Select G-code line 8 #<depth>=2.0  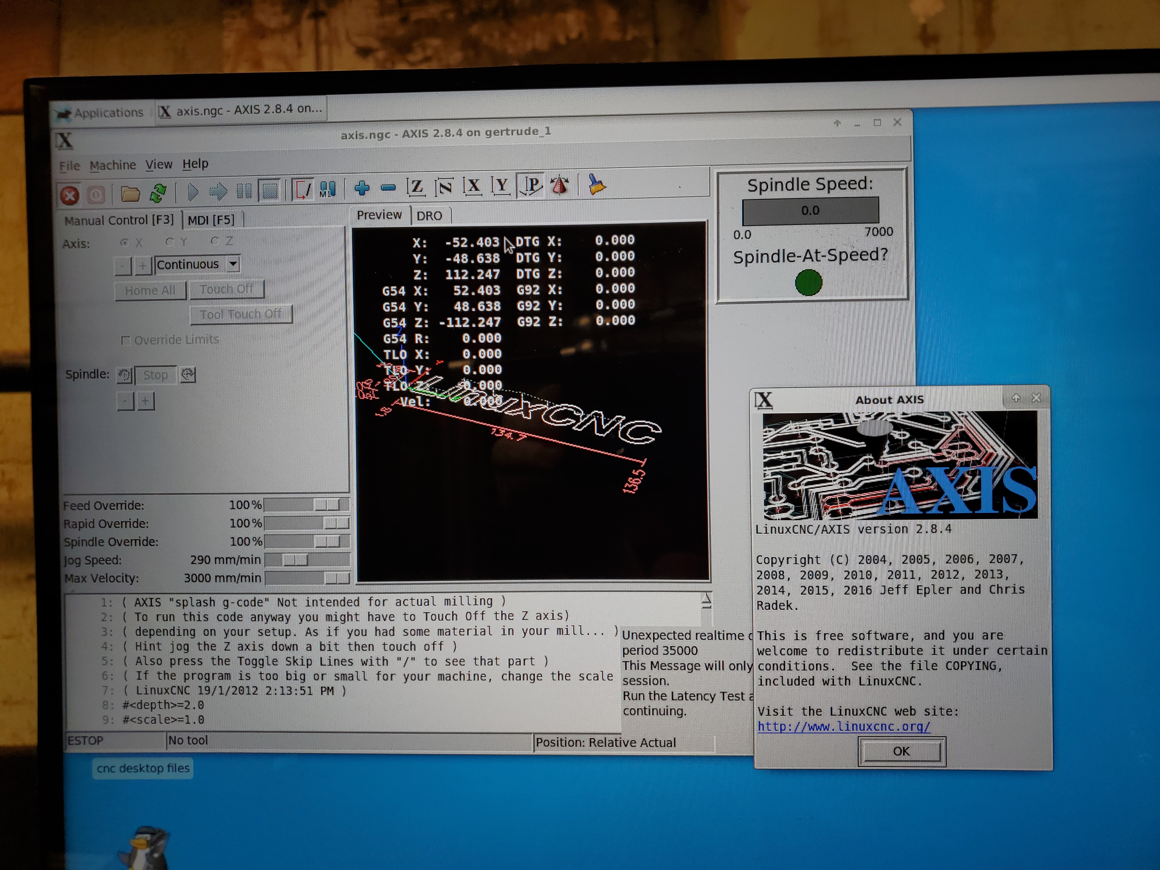tap(163, 705)
